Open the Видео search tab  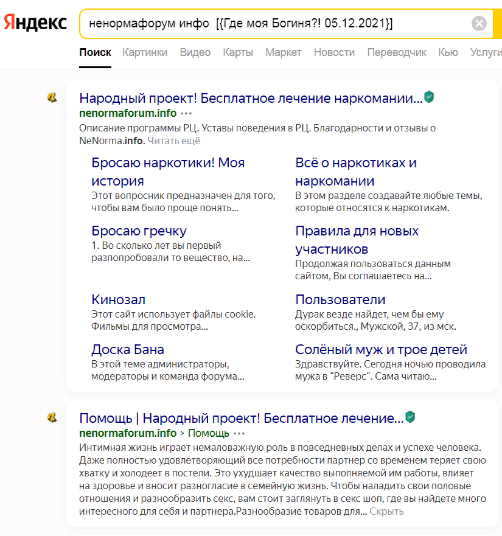[x=195, y=52]
